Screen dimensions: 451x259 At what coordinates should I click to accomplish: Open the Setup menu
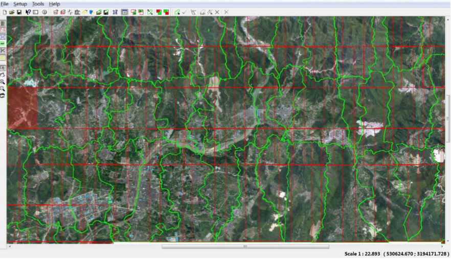tap(20, 4)
